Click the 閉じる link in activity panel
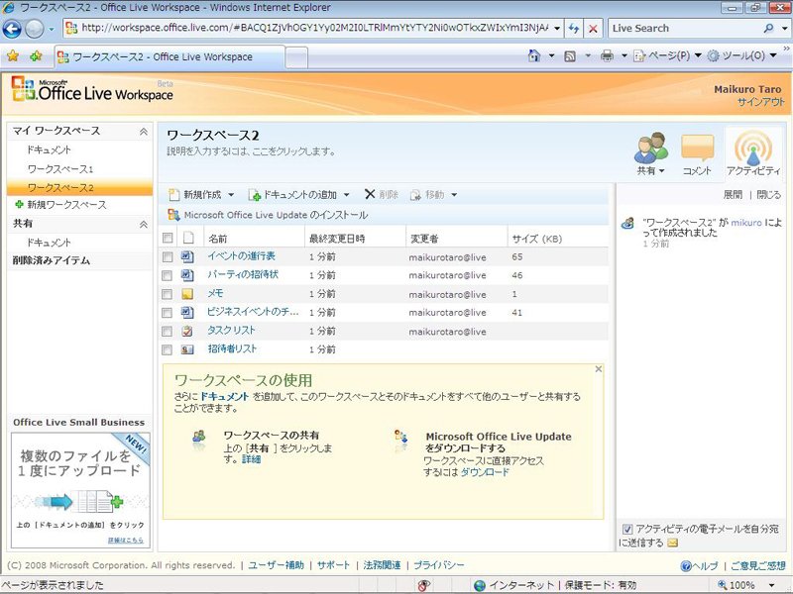The image size is (793, 594). tap(769, 195)
